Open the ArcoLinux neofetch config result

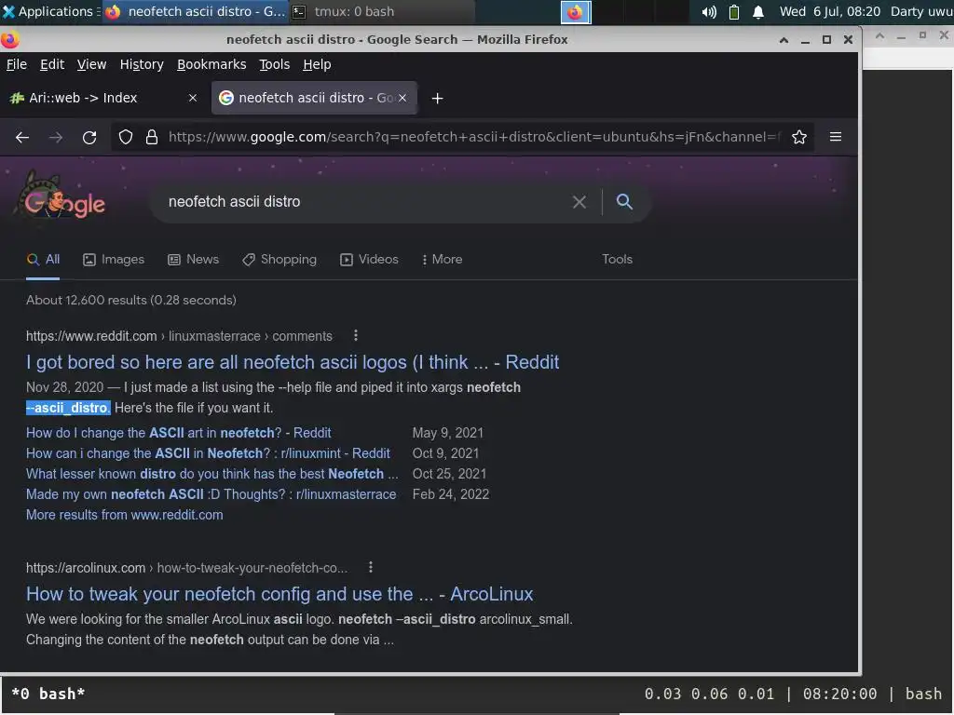[x=279, y=594]
